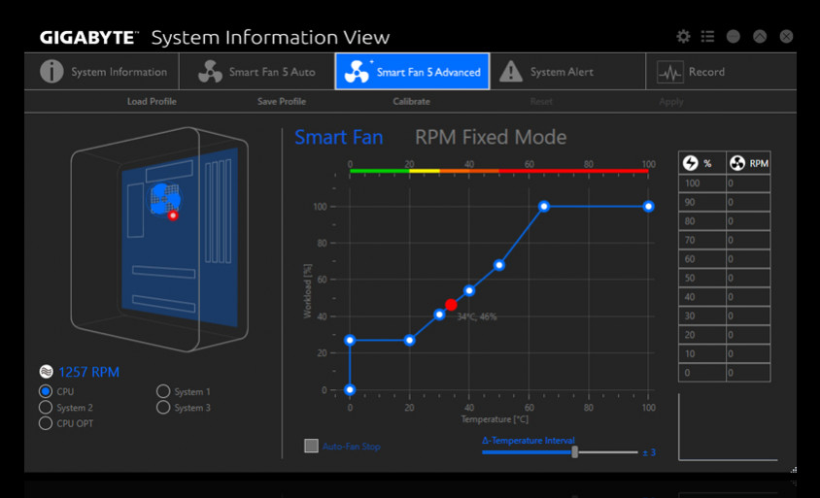Switch to RPM Fixed Mode
This screenshot has height=498, width=820.
tap(491, 138)
